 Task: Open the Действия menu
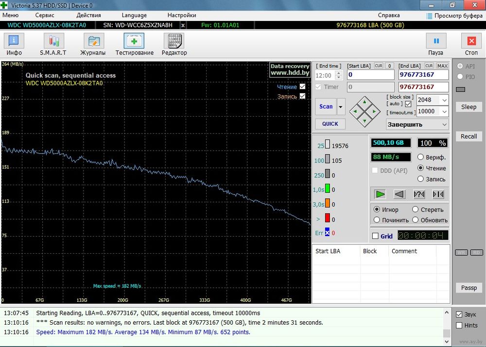coord(88,15)
